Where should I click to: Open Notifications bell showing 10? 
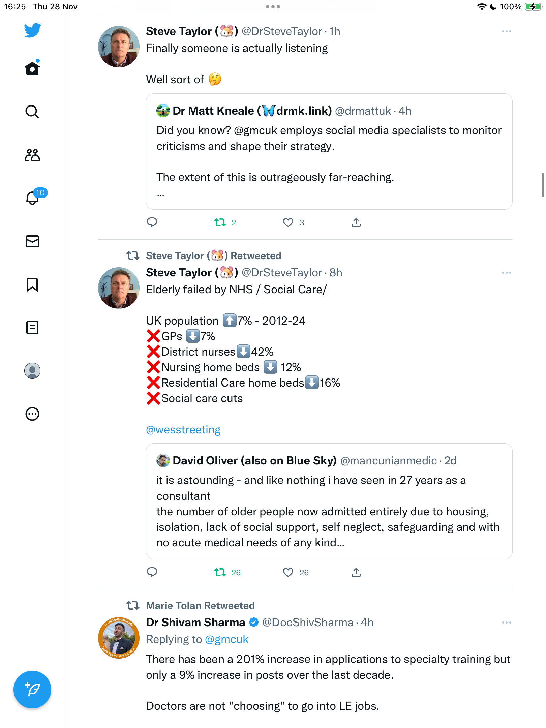[33, 198]
